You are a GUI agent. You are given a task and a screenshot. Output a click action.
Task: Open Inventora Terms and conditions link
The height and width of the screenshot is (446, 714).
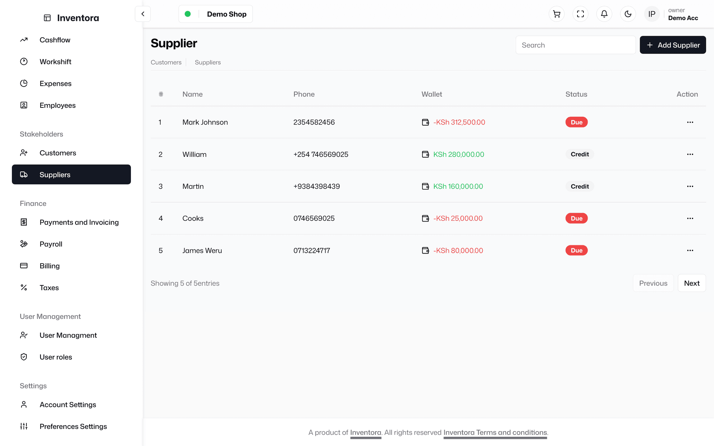495,433
